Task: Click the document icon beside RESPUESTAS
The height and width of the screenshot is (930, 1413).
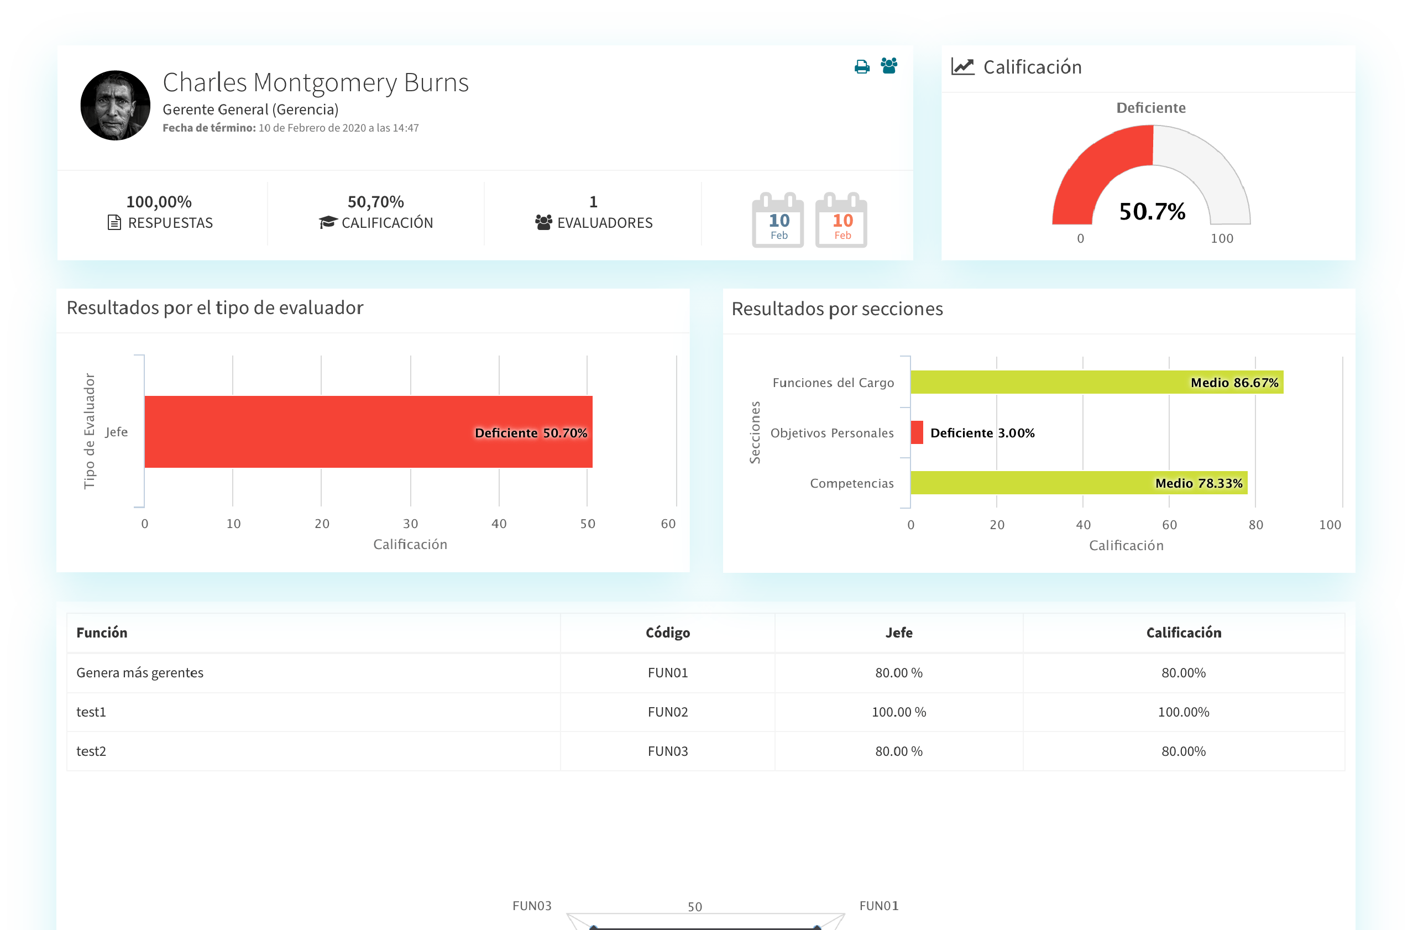Action: [114, 223]
